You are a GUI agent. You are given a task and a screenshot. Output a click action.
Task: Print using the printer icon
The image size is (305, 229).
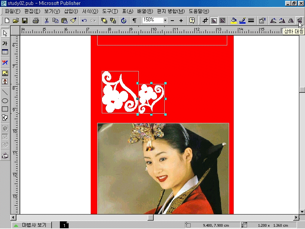pyautogui.click(x=36, y=21)
